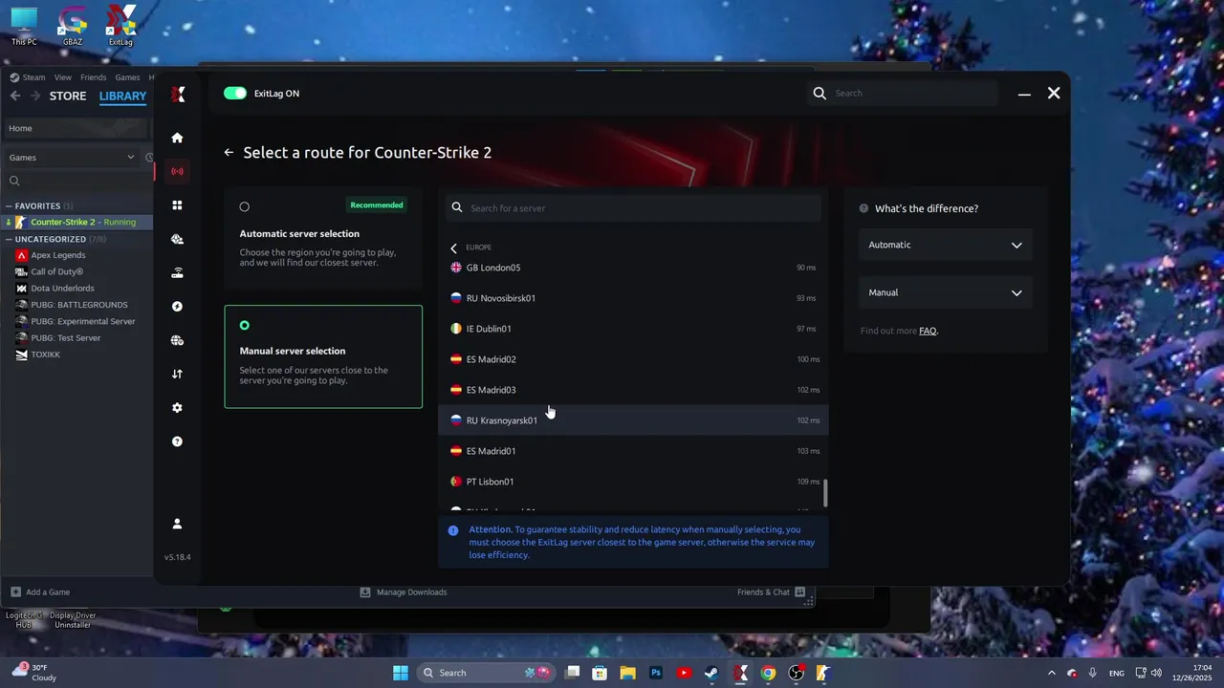Open the Friends menu in Steam
Screen dimensions: 1224x688
coord(93,77)
